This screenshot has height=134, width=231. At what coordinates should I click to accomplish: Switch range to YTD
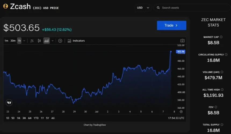pos(36,118)
